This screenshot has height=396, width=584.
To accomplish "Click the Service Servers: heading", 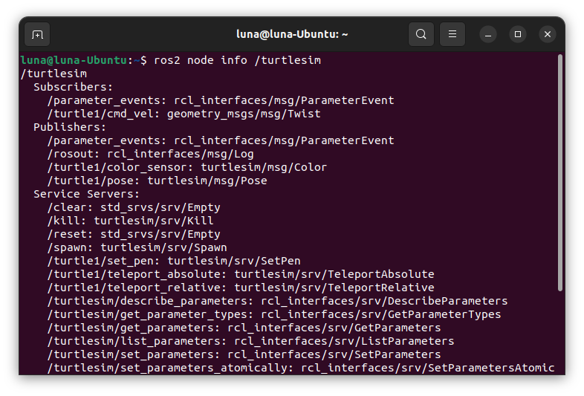I will pyautogui.click(x=86, y=194).
